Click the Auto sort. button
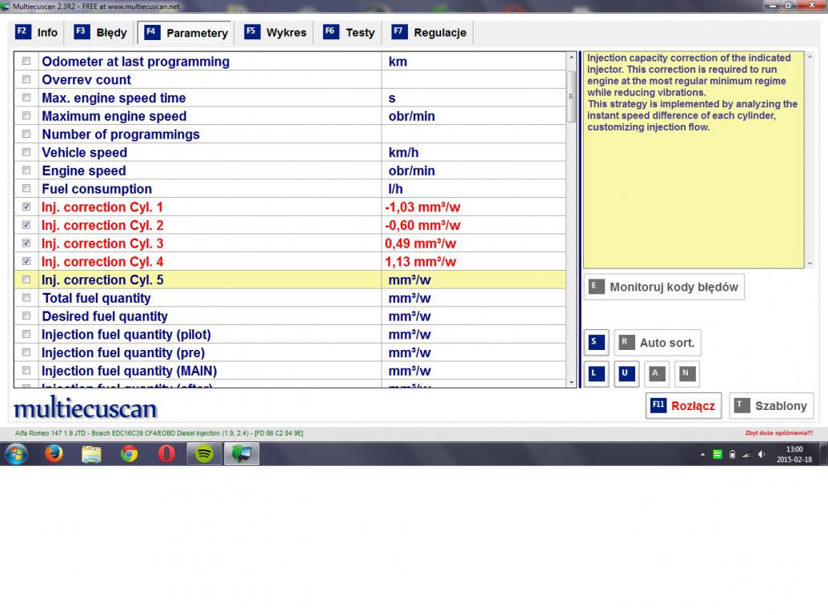This screenshot has width=828, height=615. pos(658,343)
